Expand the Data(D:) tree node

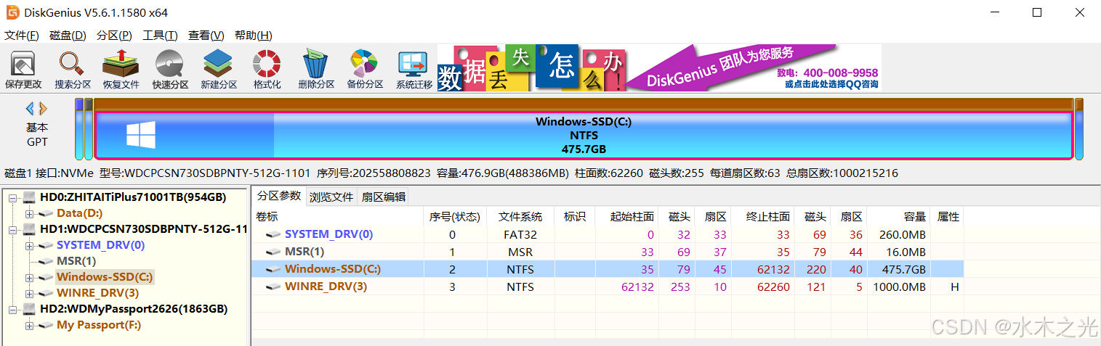coord(29,213)
